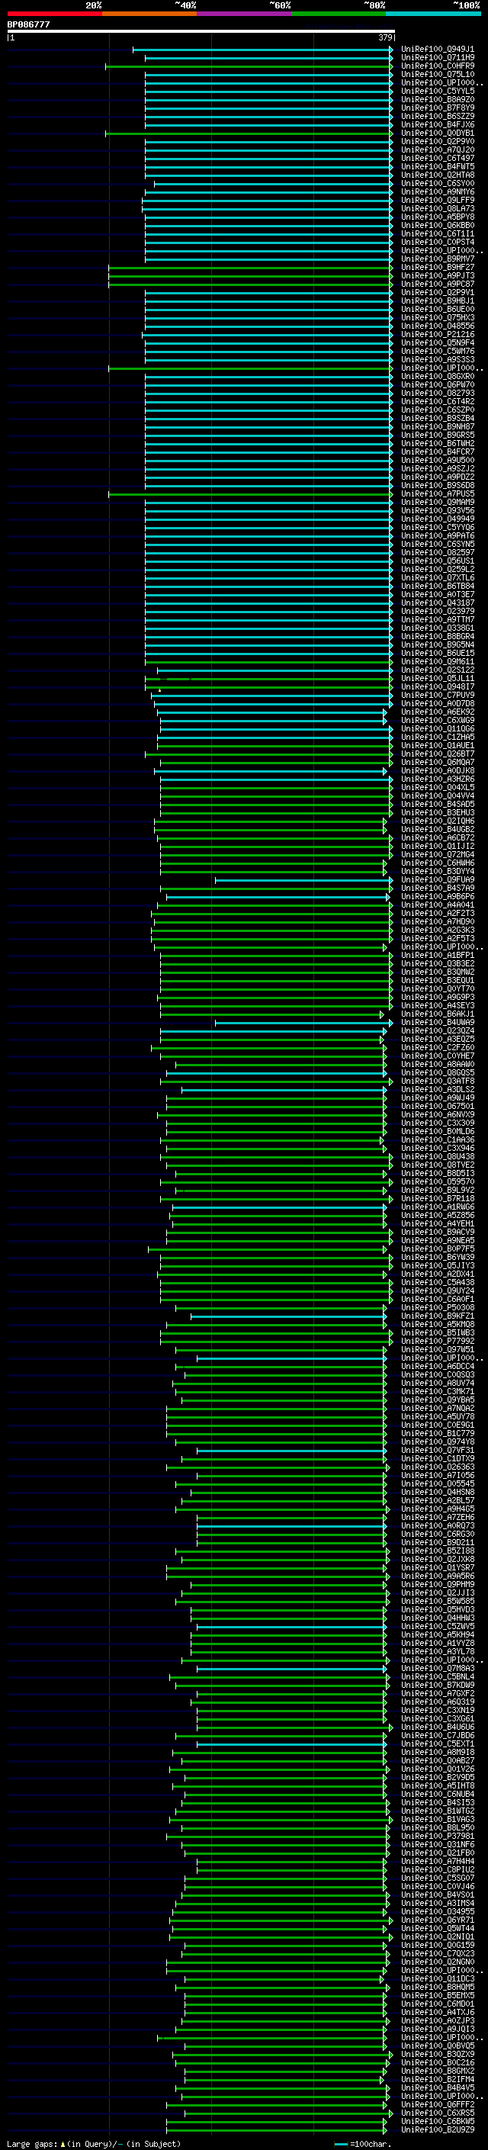The height and width of the screenshot is (2150, 488).
Task: Click the cyan ~100% identity legend segment
Action: (433, 14)
